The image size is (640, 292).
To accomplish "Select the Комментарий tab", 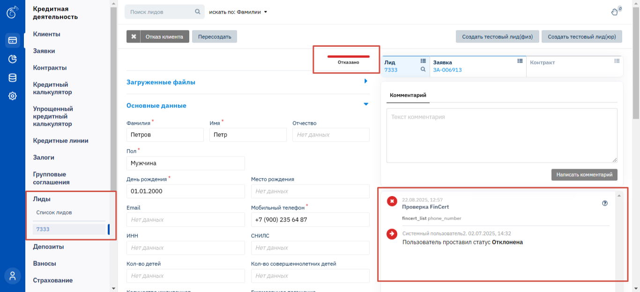I will (408, 95).
